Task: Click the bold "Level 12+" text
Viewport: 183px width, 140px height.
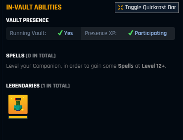Action: (x=153, y=66)
